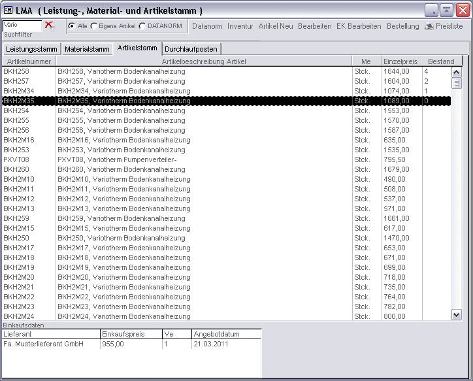This screenshot has width=473, height=381.
Task: Select article BKH260
Action: [x=227, y=169]
